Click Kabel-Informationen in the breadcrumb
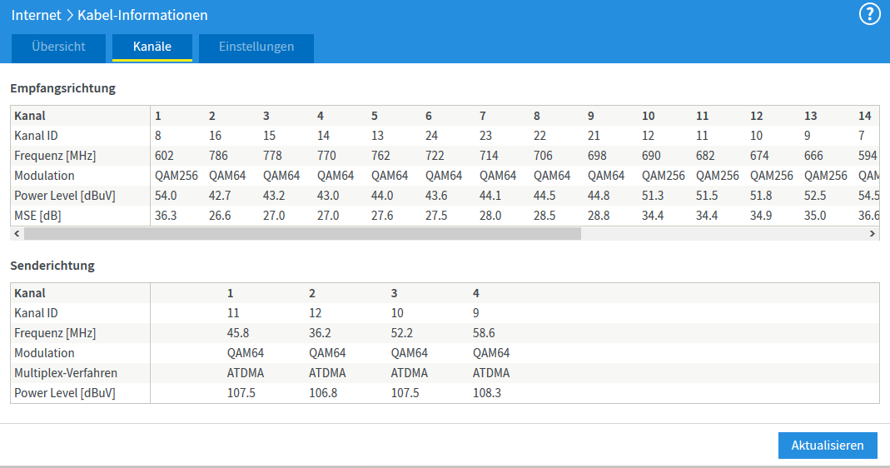This screenshot has width=890, height=468. 142,15
